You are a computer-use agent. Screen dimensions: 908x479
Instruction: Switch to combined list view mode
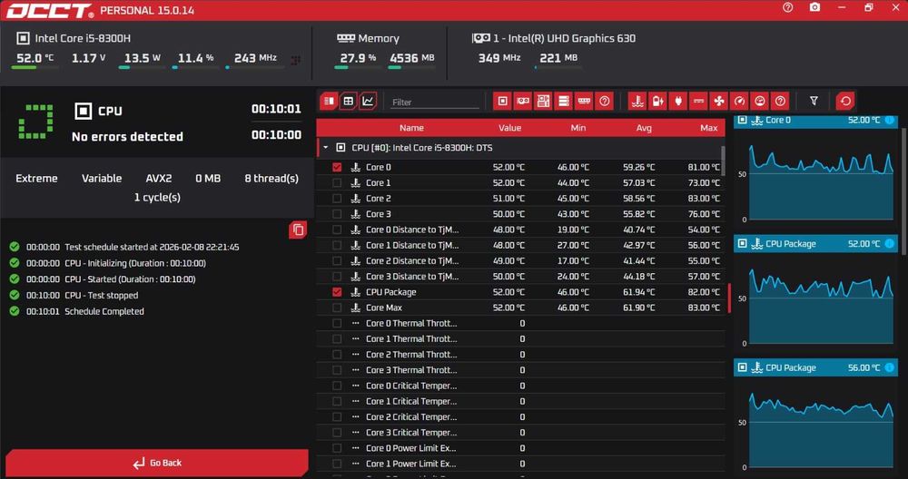pos(329,102)
